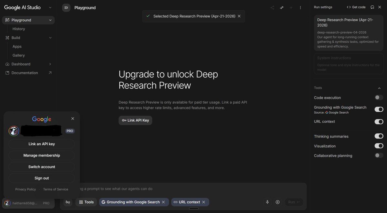Click the compare mode arrows icon
This screenshot has height=213, width=387.
(x=282, y=8)
